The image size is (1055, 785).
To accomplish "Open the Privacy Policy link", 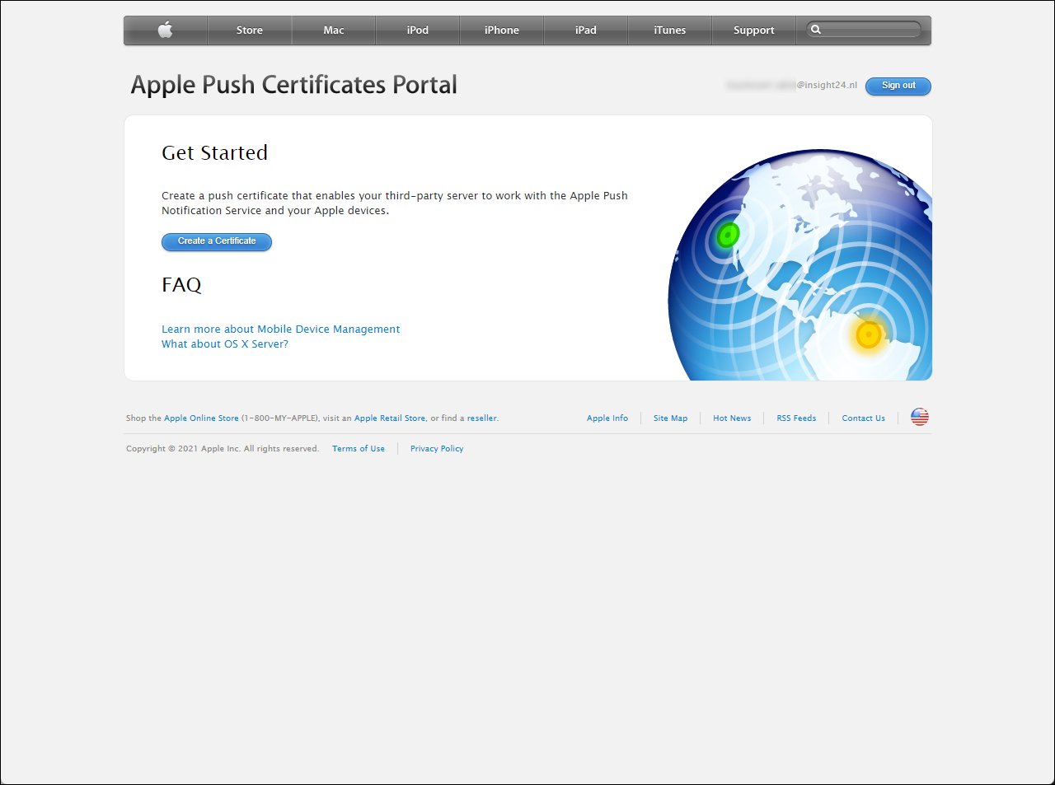I will click(x=437, y=449).
